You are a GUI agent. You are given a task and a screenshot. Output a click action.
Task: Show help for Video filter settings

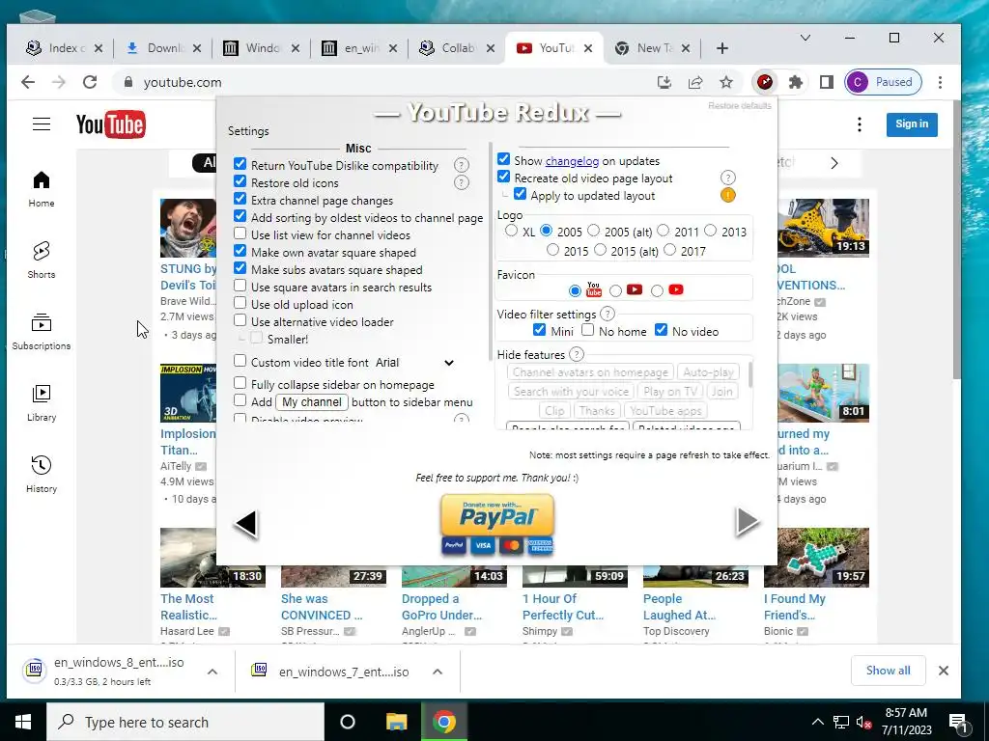coord(608,314)
